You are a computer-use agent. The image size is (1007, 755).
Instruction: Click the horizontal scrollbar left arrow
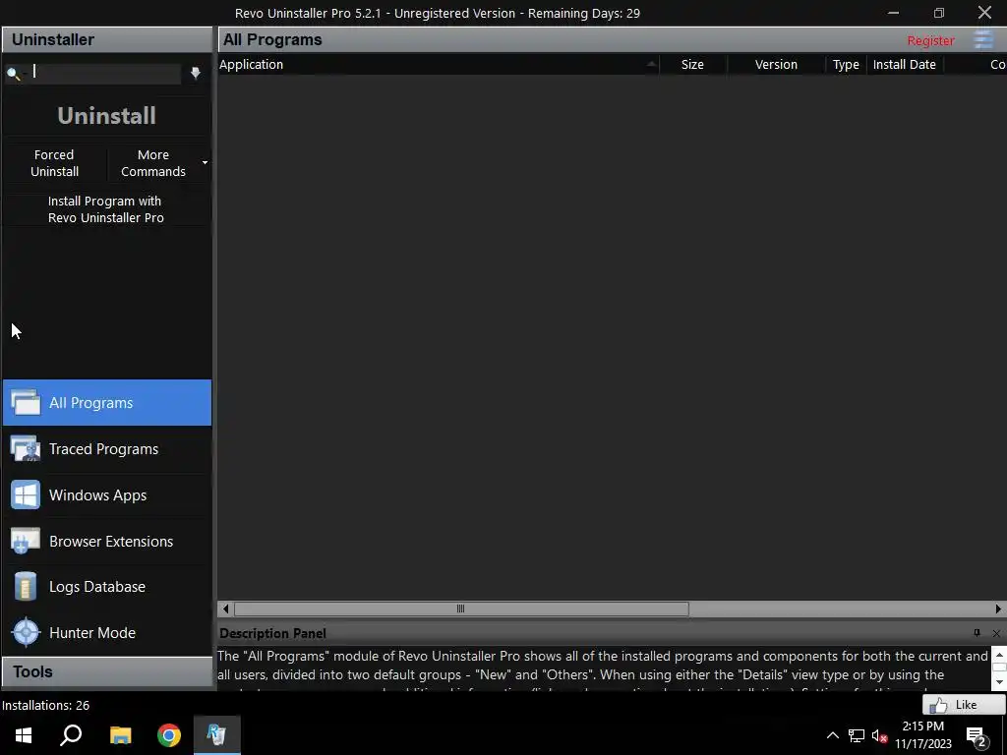[x=225, y=609]
